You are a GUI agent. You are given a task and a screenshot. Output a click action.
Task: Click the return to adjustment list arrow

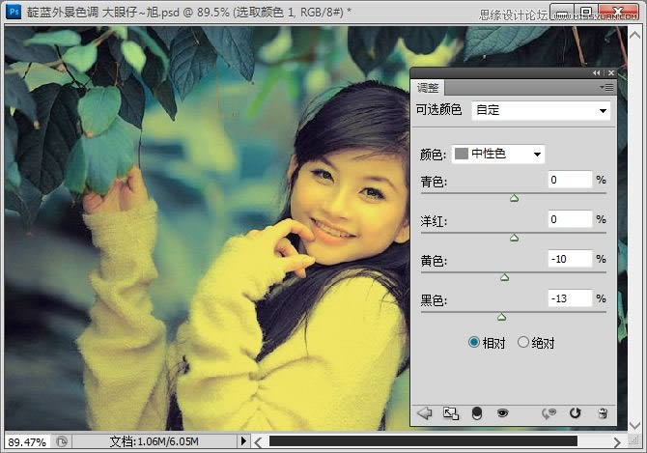(x=423, y=413)
